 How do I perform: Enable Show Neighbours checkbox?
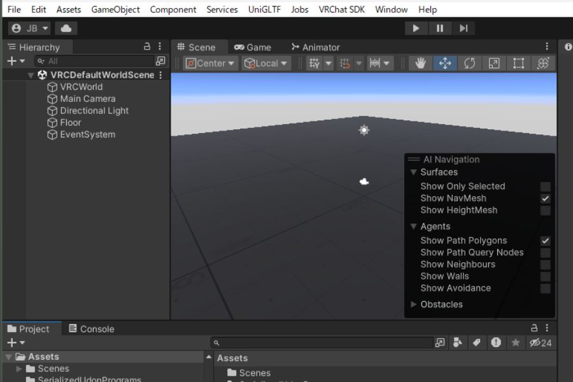[545, 265]
